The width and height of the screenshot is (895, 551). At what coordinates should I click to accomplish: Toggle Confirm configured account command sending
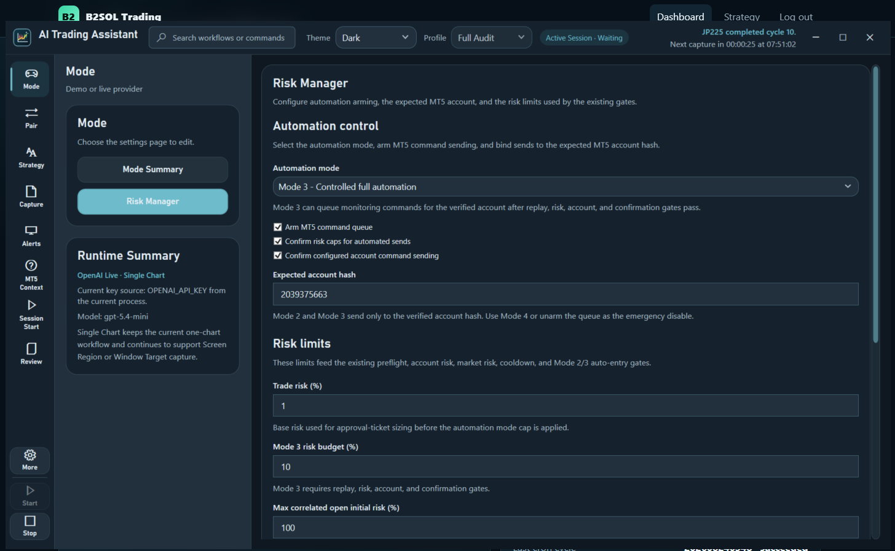click(x=278, y=256)
